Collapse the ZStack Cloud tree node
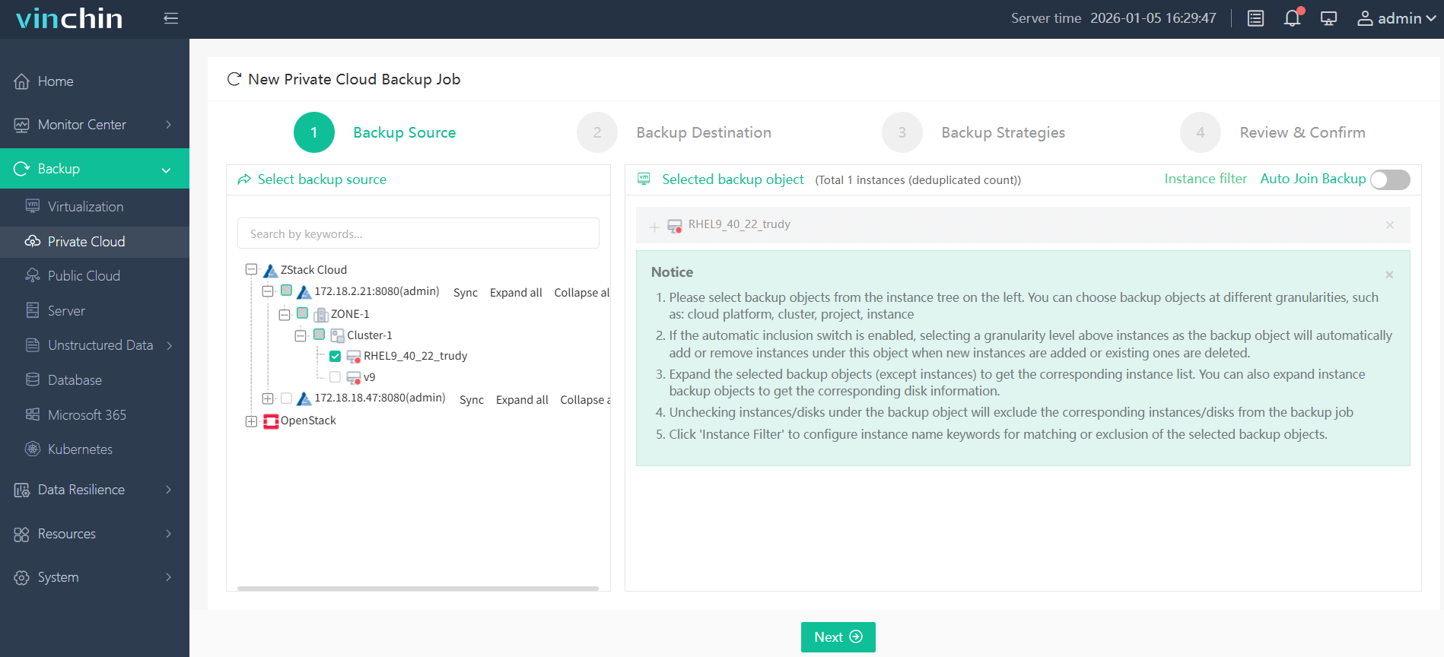Viewport: 1444px width, 657px height. coord(251,269)
